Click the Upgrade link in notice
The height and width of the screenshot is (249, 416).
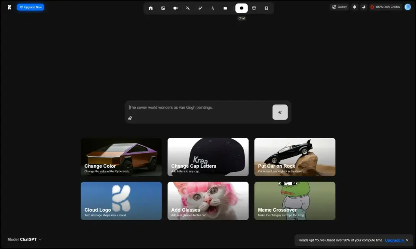coord(394,240)
